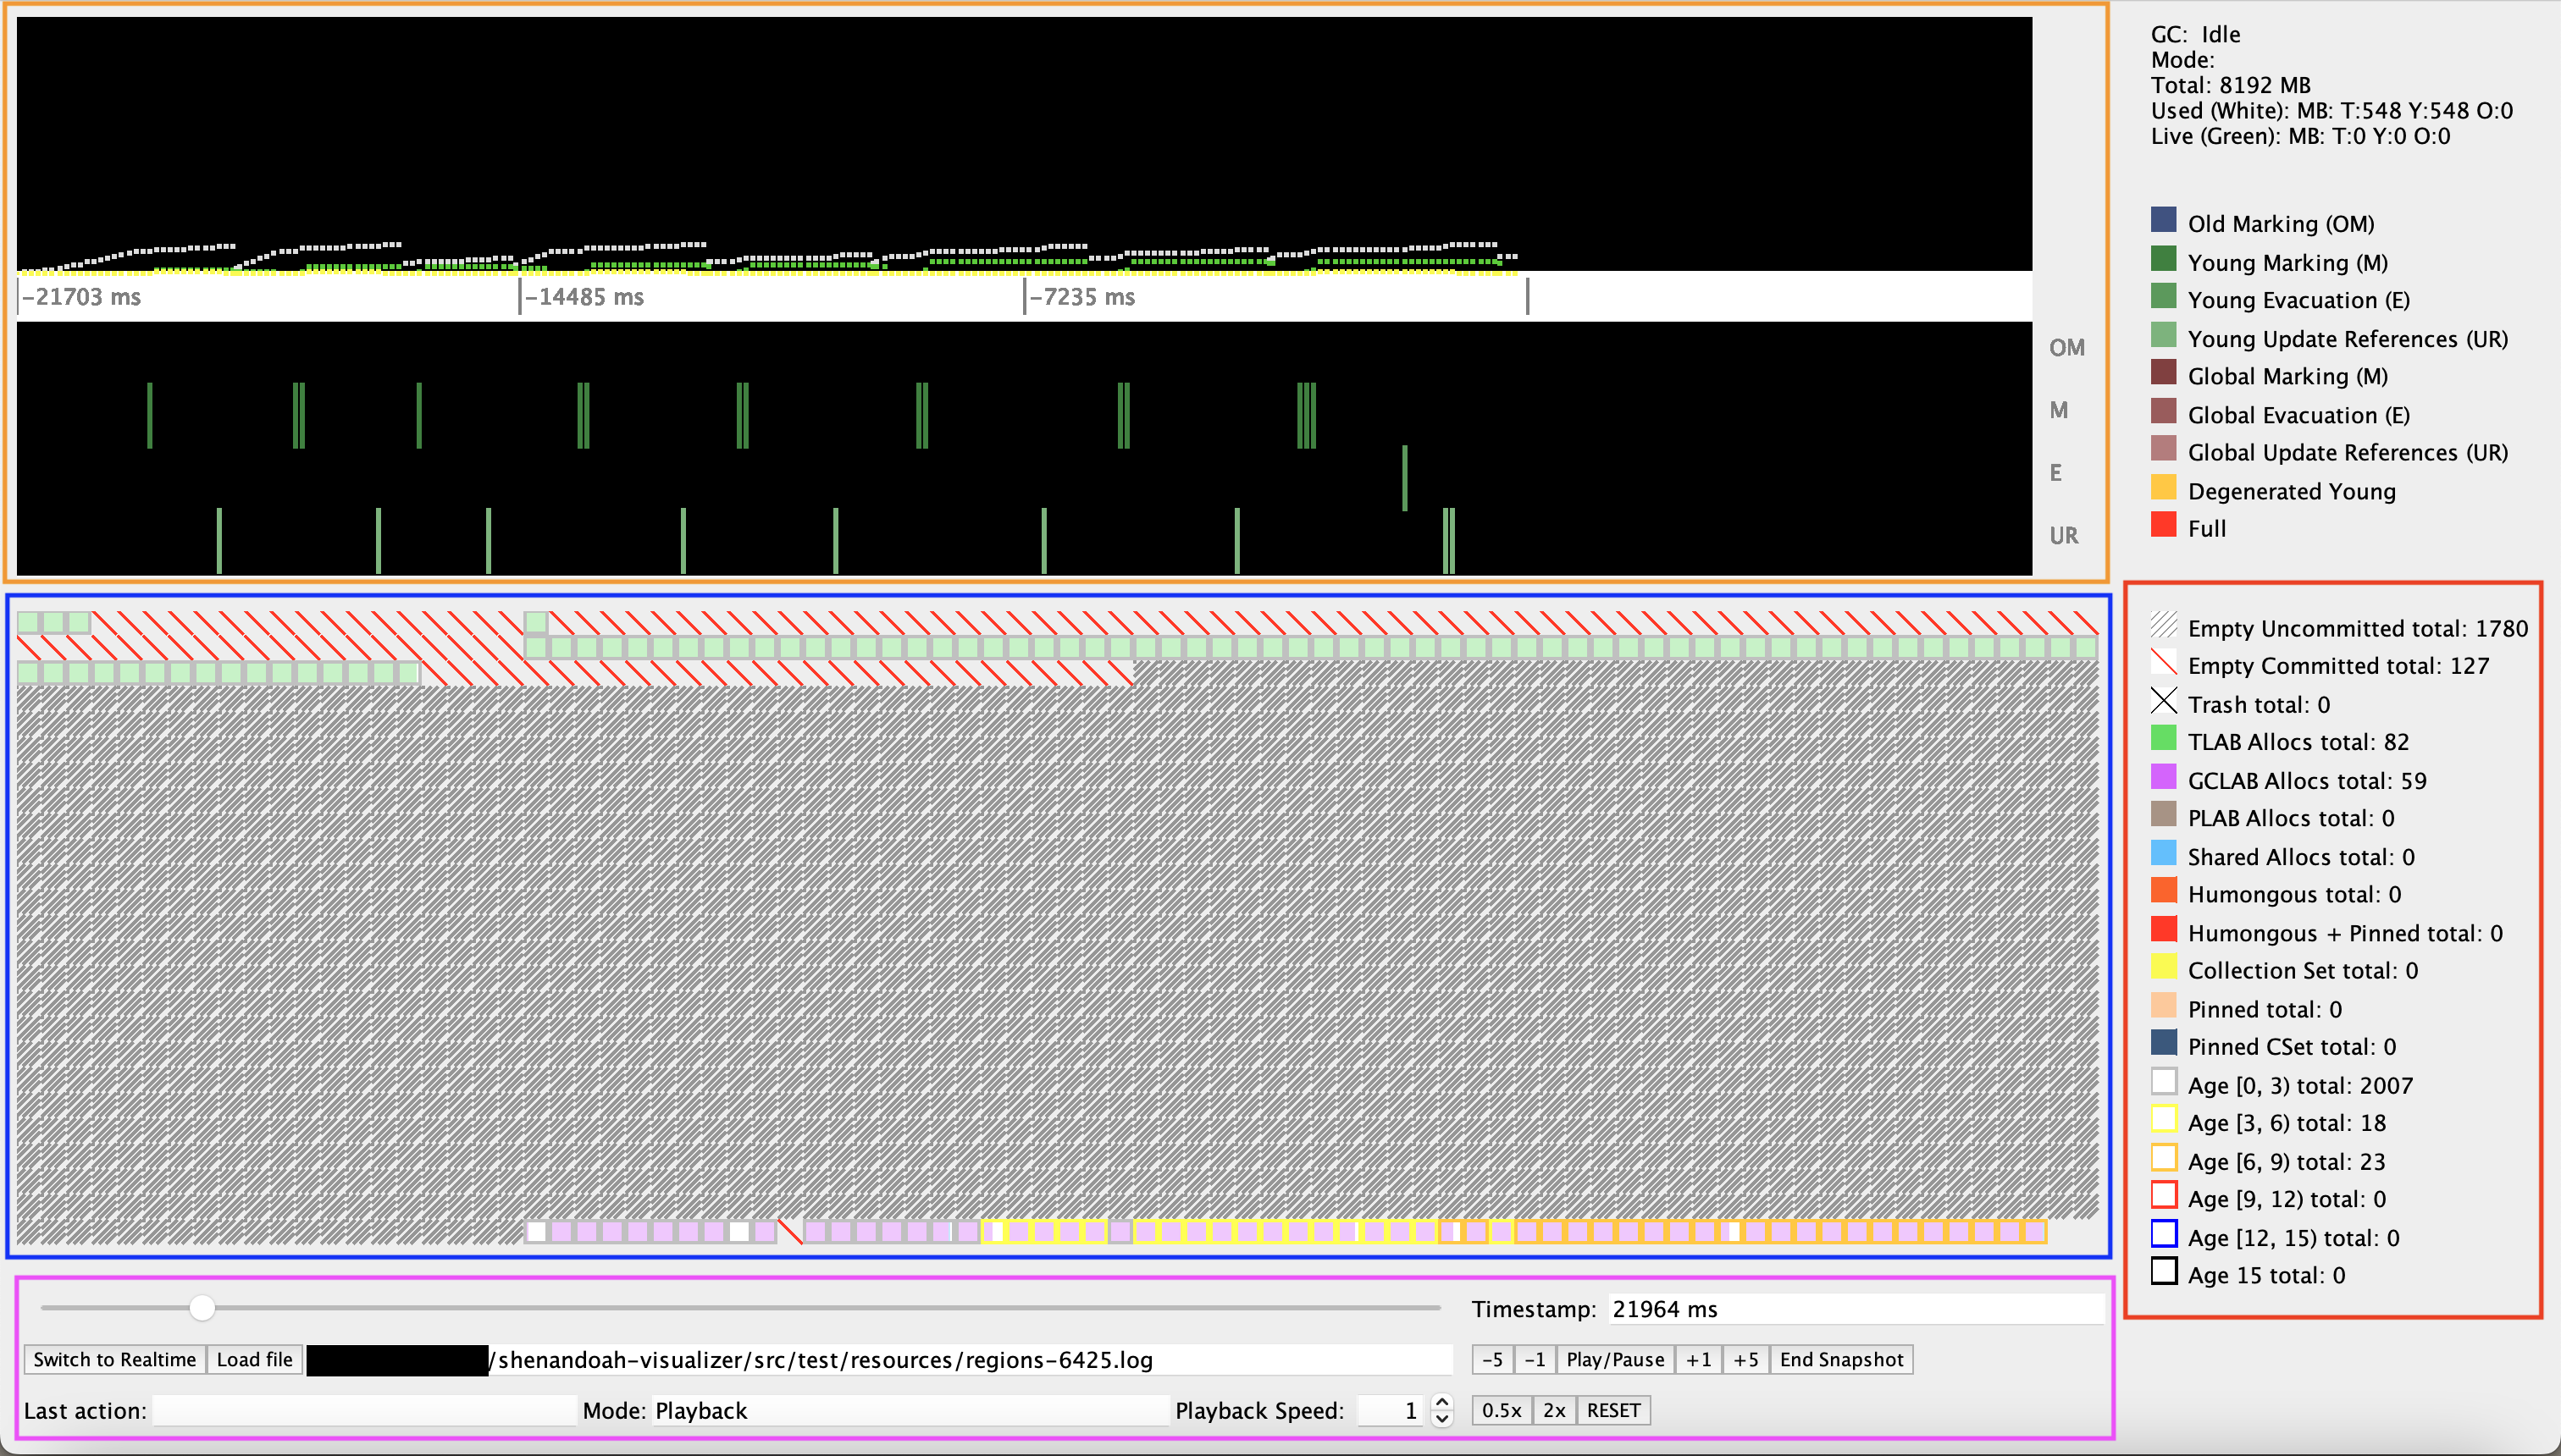
Task: Click the Humongous orange legend icon
Action: [2163, 891]
